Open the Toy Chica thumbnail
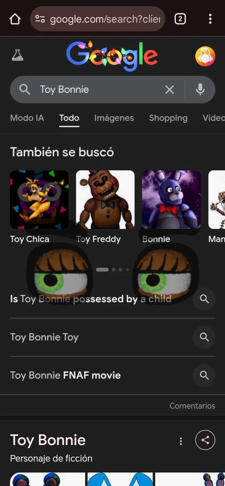This screenshot has width=225, height=486. (39, 199)
